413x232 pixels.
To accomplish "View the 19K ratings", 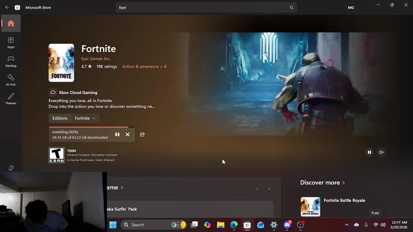I will pos(107,66).
